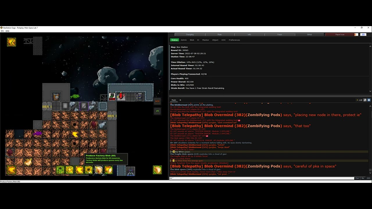Screen dimensions: 372x209
Task: Switch to the OOC tab
Action: 223,40
